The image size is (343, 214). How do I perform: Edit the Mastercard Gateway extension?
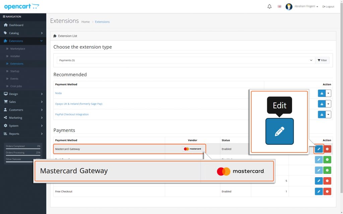pyautogui.click(x=319, y=149)
